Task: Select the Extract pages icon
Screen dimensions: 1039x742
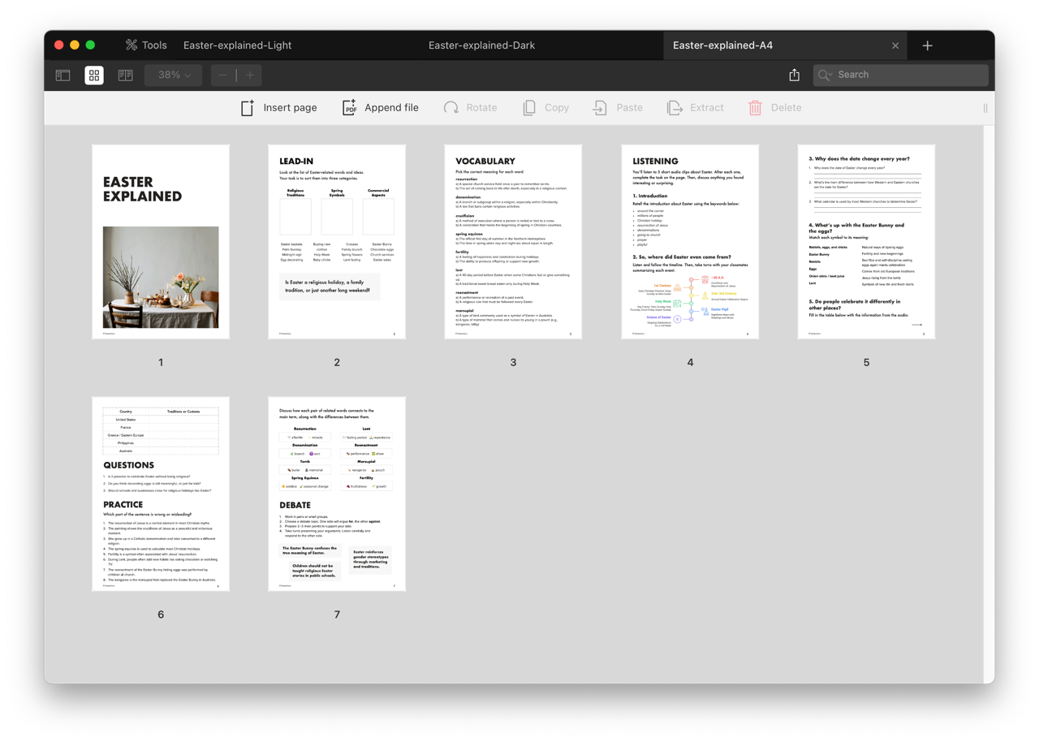Action: click(x=674, y=106)
